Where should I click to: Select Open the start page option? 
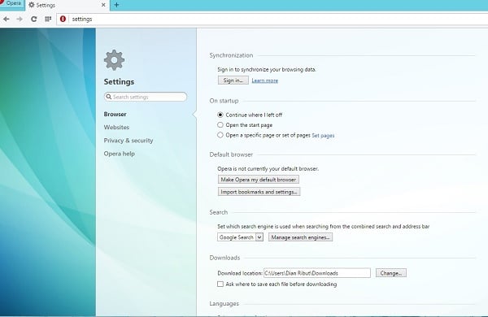[220, 124]
